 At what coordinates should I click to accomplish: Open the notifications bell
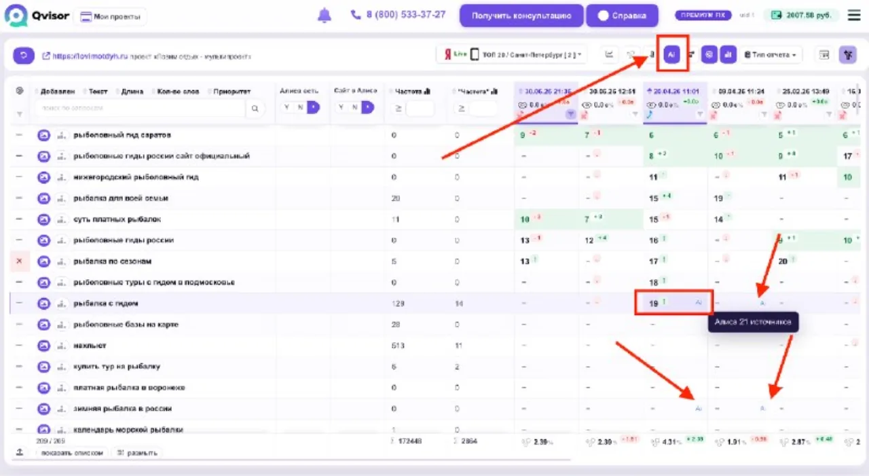325,15
